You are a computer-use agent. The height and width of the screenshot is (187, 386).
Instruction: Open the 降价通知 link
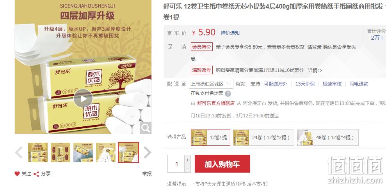click(x=230, y=33)
